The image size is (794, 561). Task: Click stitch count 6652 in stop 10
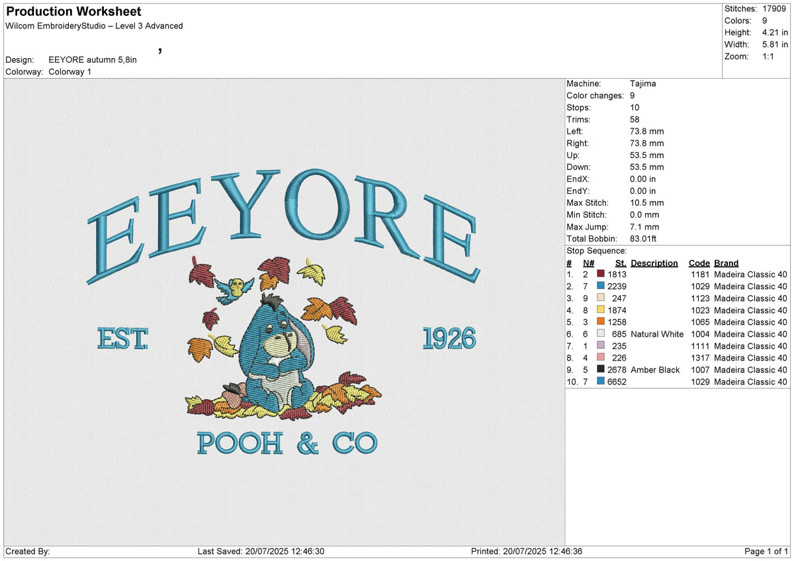(617, 382)
